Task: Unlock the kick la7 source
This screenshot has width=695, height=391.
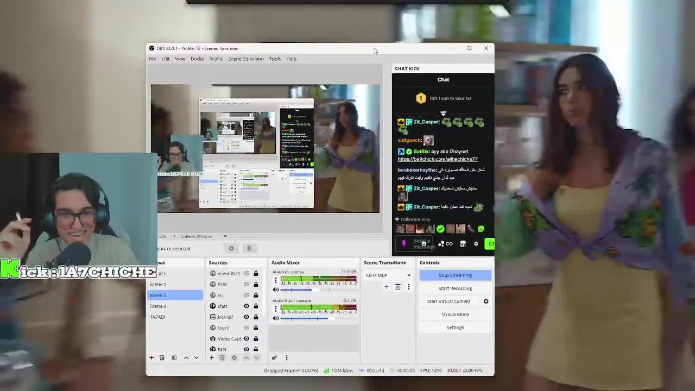Action: click(x=256, y=317)
